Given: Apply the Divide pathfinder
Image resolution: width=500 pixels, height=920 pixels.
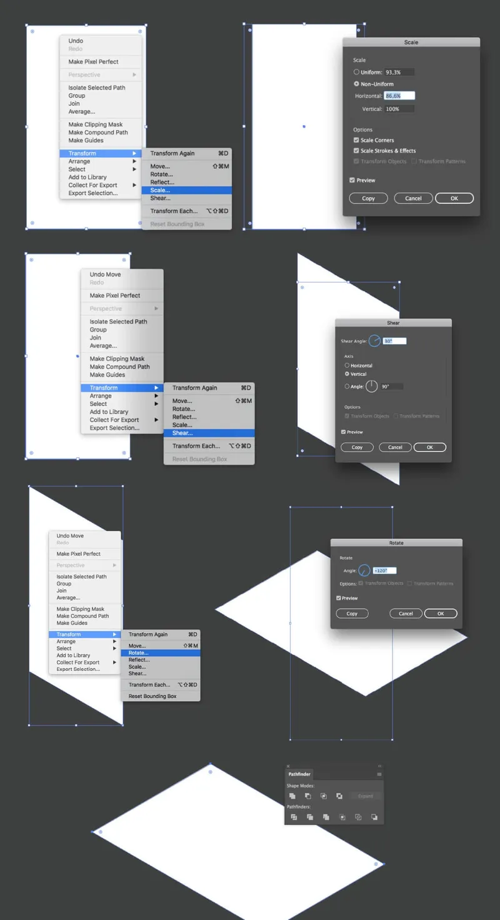Looking at the screenshot, I should (294, 817).
